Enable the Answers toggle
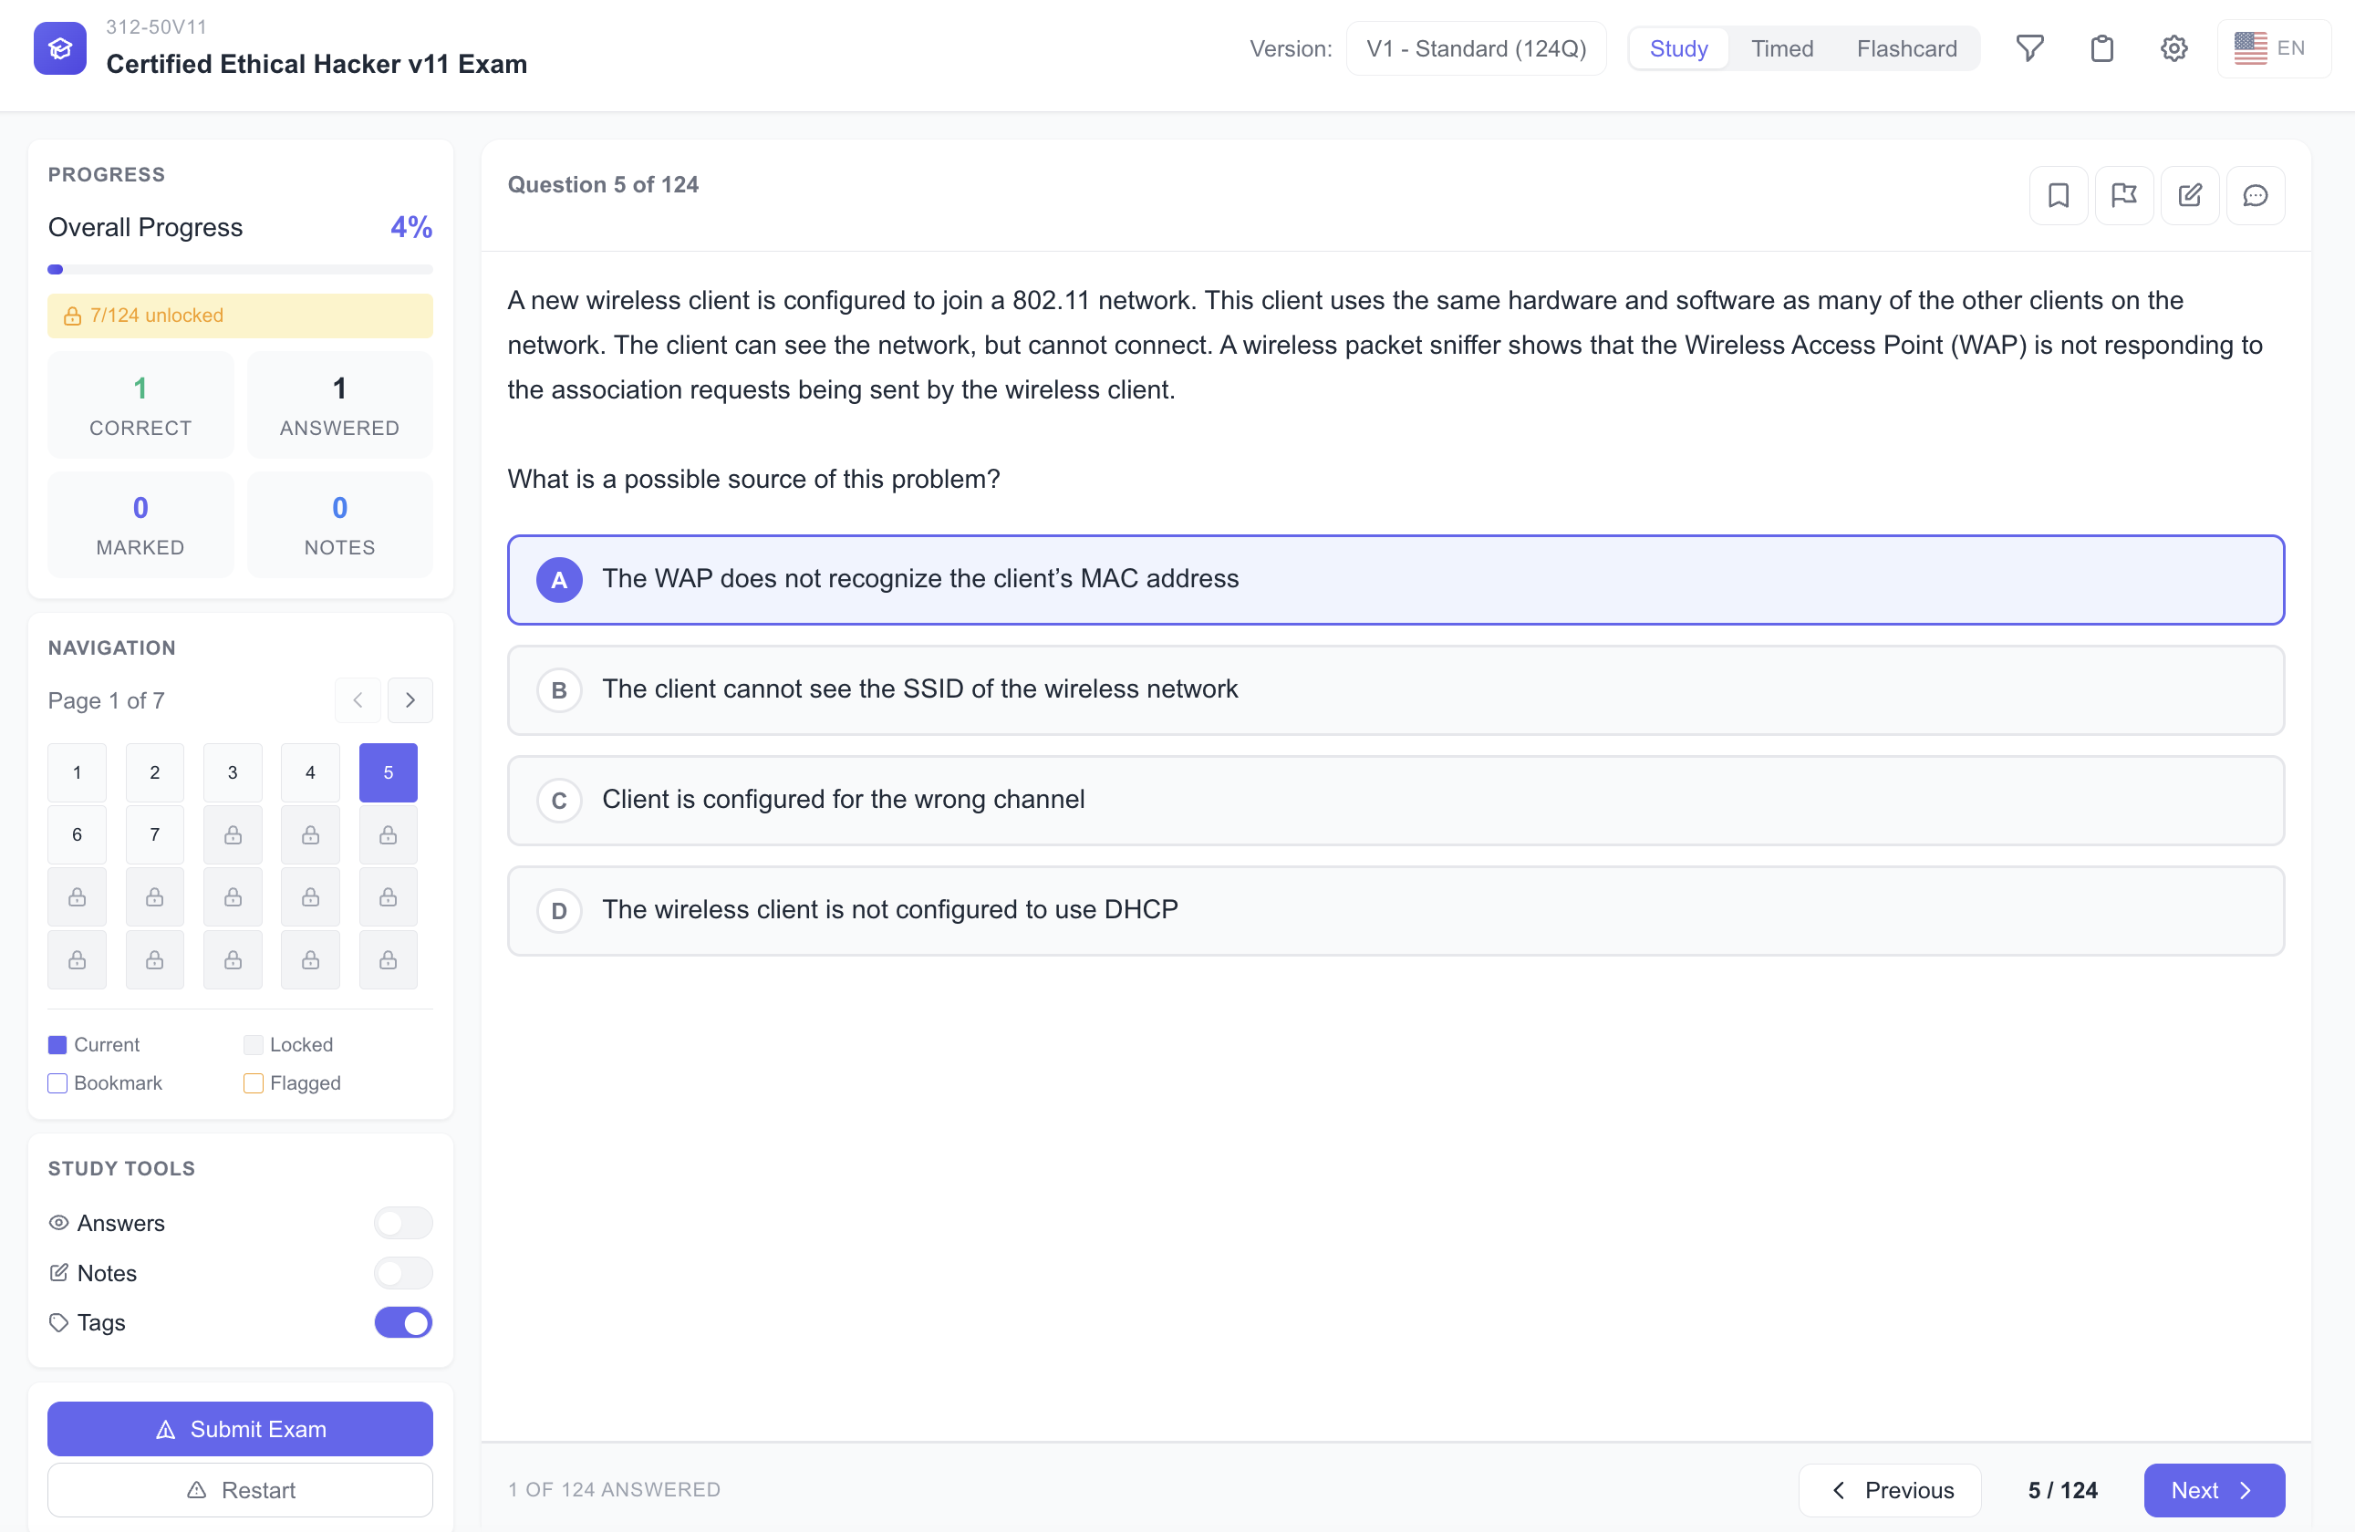 coord(403,1223)
